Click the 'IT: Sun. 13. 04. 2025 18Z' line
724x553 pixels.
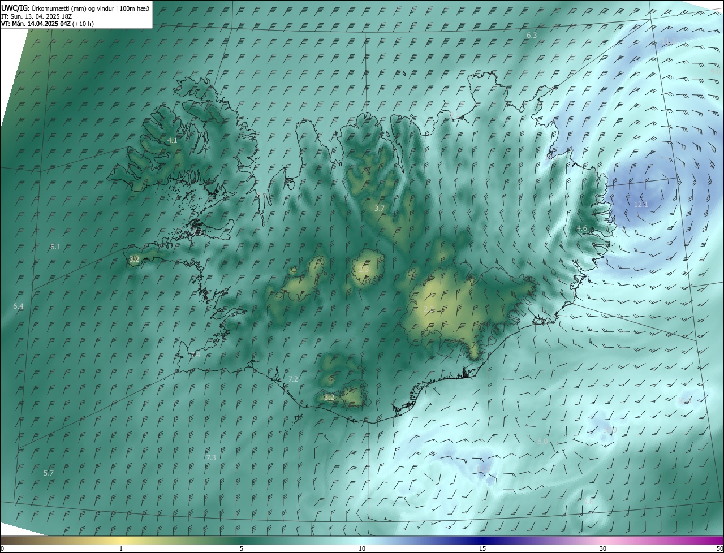(x=36, y=16)
